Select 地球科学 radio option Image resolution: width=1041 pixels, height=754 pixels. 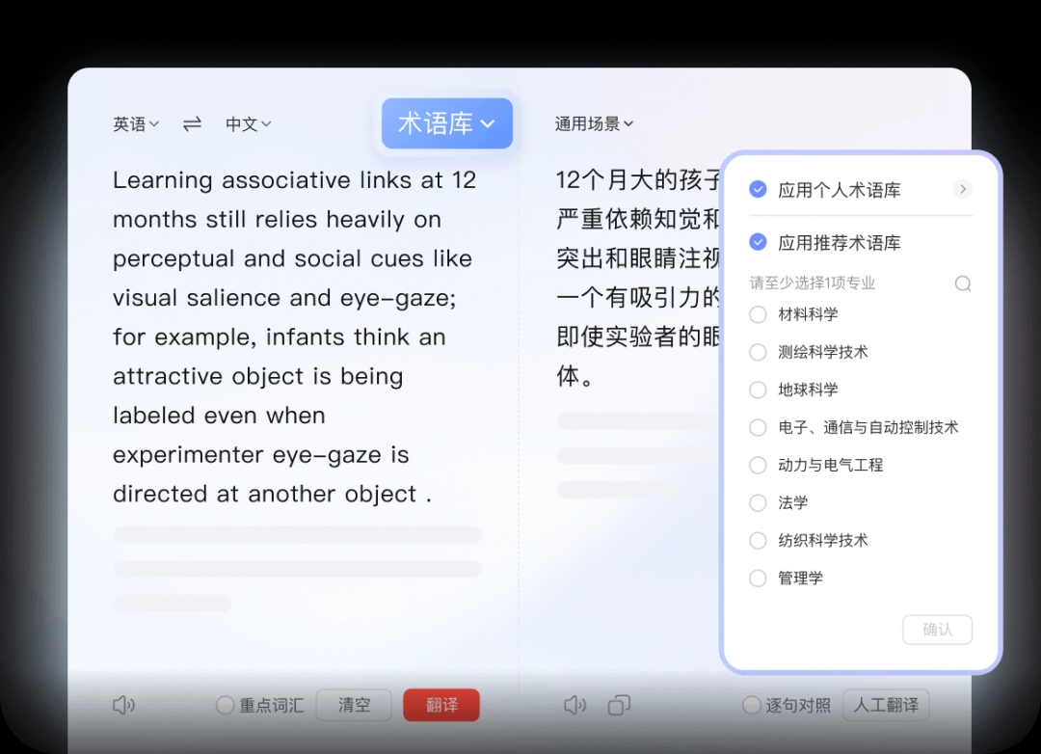[x=758, y=390]
